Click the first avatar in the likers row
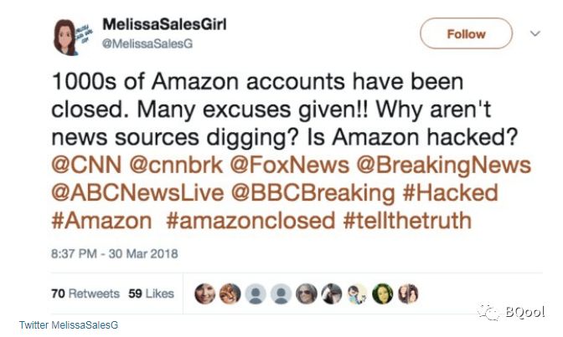The height and width of the screenshot is (337, 563). pyautogui.click(x=205, y=293)
